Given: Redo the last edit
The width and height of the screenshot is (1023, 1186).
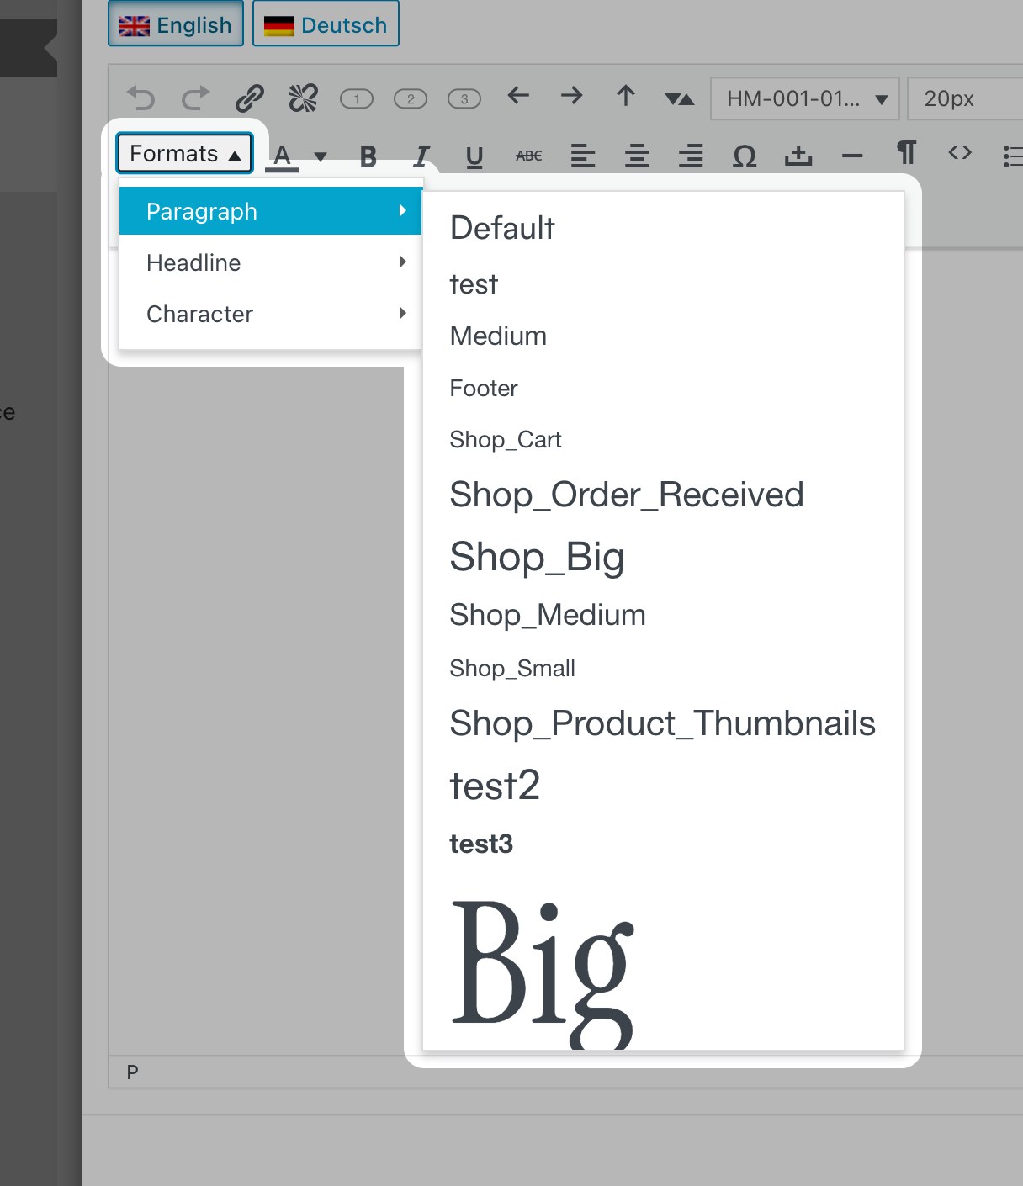Looking at the screenshot, I should pos(195,98).
